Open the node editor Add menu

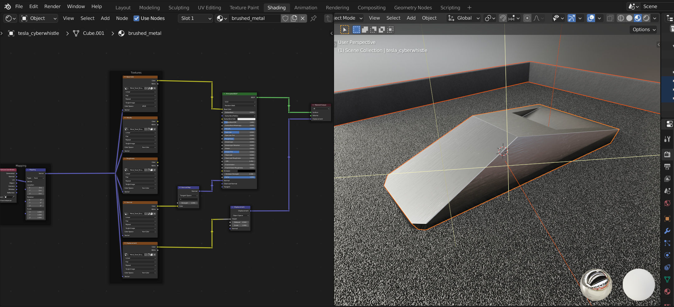click(x=105, y=18)
